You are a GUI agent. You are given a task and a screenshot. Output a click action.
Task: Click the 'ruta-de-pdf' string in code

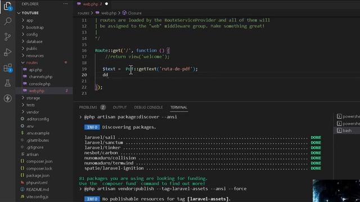point(176,69)
